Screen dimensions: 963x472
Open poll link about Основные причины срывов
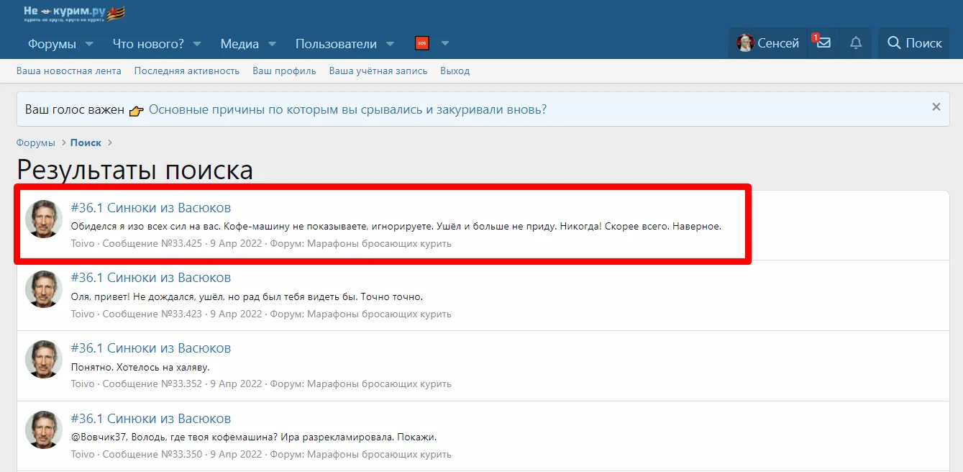347,109
